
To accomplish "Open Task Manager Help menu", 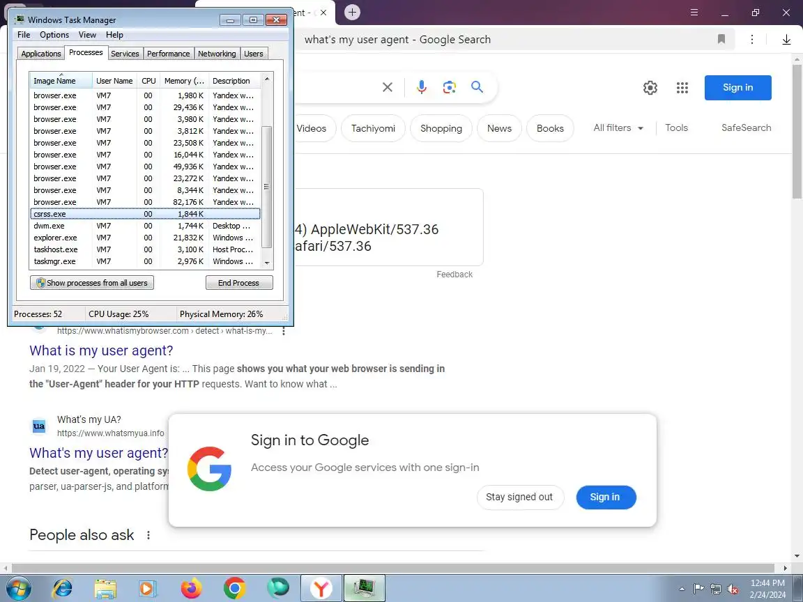I will coord(114,35).
